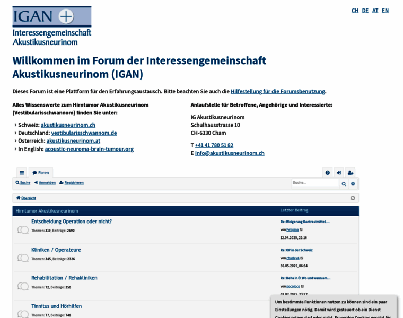Switch to AT language site

[x=375, y=11]
